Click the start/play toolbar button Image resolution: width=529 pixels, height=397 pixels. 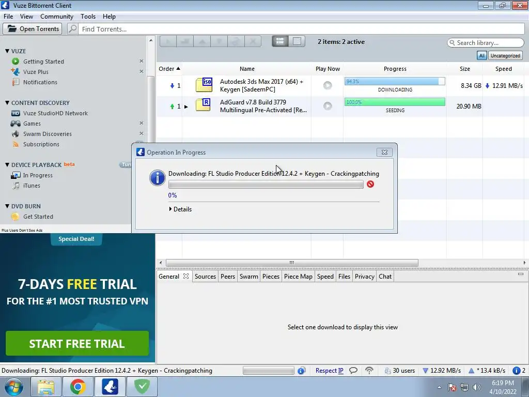[x=168, y=41]
